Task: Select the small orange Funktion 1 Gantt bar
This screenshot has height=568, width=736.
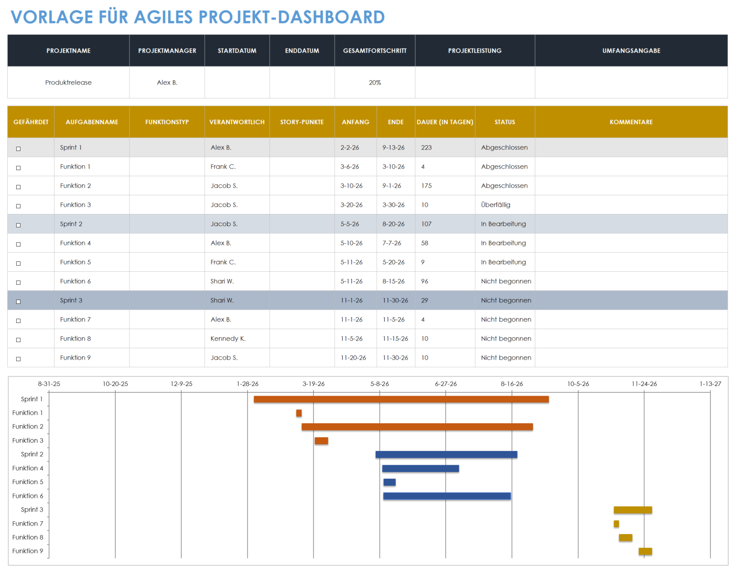Action: [299, 413]
